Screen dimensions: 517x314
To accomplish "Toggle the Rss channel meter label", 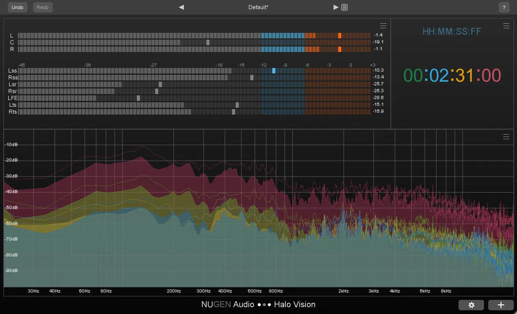I will (x=12, y=77).
